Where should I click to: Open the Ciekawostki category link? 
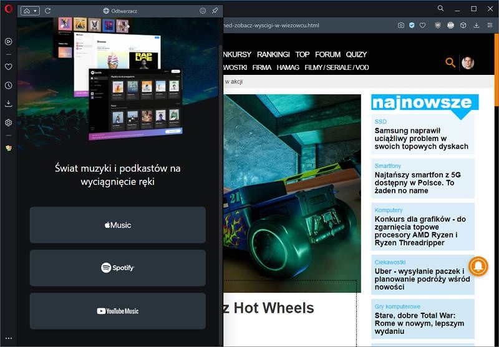coord(390,262)
